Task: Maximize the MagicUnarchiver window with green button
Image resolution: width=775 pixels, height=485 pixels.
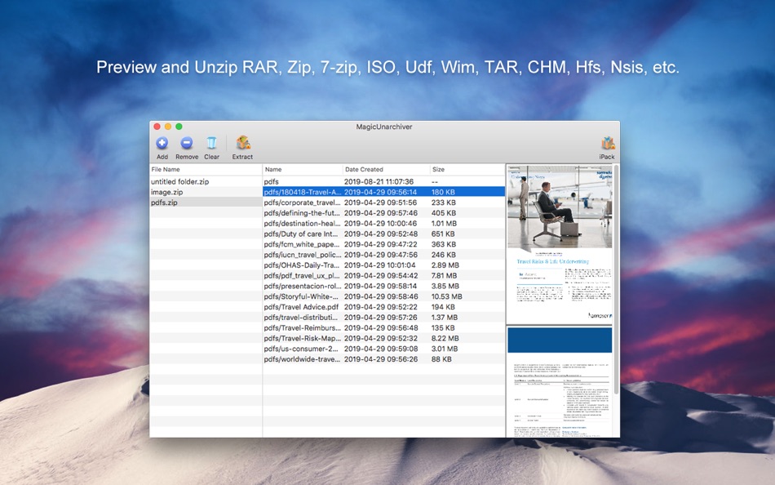Action: point(179,127)
